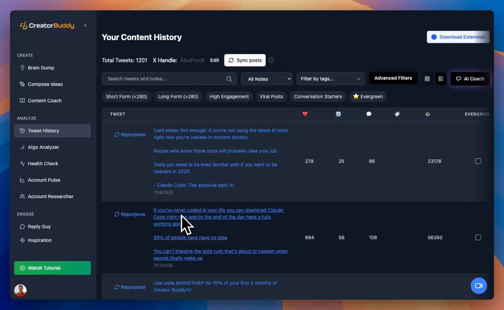Click the 684 likes value
Screen dimensions: 504x310
tap(310, 238)
